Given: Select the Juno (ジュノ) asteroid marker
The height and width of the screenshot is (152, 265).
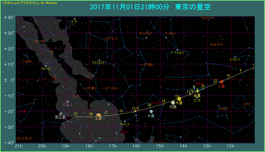Looking at the screenshot, I should tap(67, 102).
